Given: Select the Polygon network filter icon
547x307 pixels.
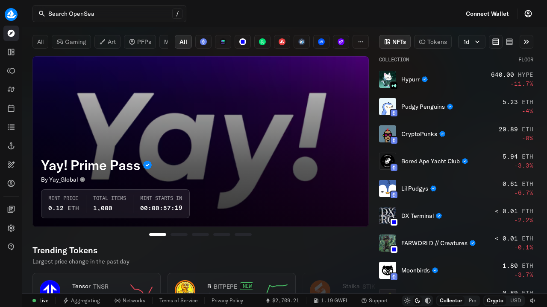Looking at the screenshot, I should click(x=341, y=42).
